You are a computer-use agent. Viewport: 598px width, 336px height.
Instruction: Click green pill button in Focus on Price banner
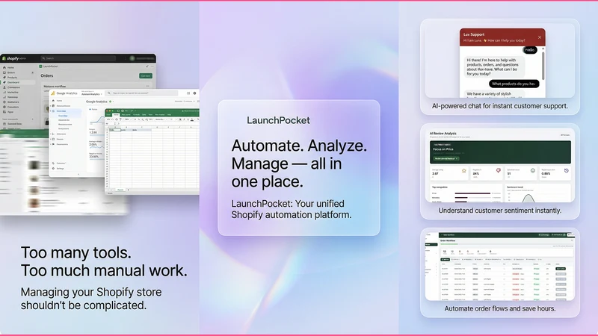446,158
